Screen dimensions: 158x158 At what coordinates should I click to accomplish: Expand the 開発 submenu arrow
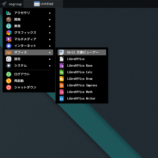pos(50,20)
